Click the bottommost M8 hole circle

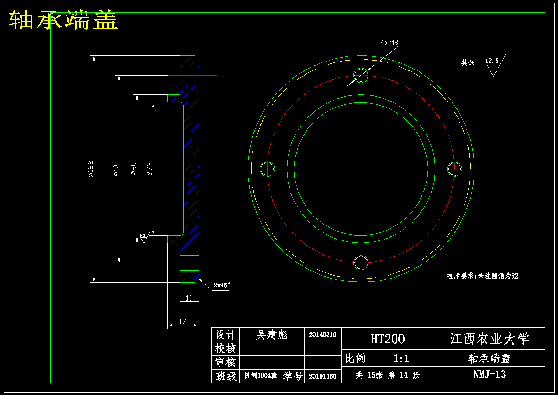(x=361, y=263)
